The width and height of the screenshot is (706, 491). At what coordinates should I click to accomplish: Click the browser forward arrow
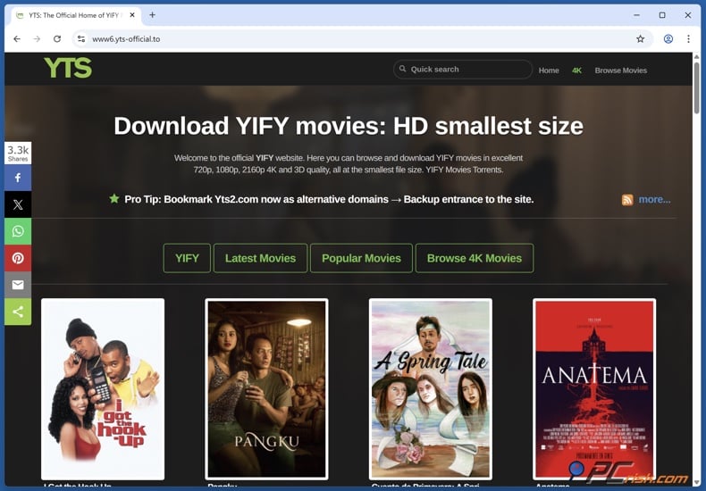click(37, 39)
